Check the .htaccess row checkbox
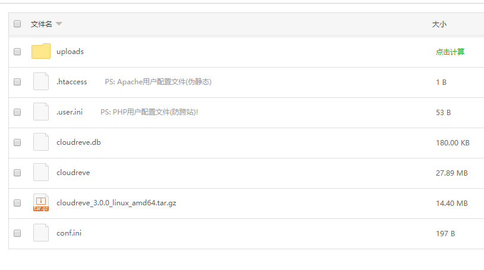Image resolution: width=484 pixels, height=270 pixels. point(17,82)
